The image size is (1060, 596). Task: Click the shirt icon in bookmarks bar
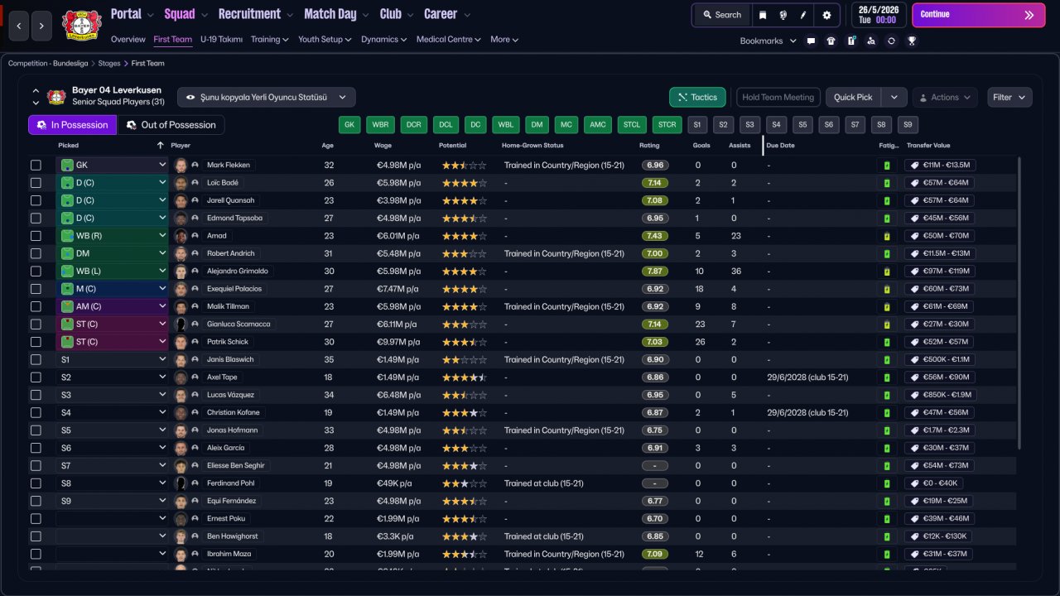pyautogui.click(x=831, y=41)
